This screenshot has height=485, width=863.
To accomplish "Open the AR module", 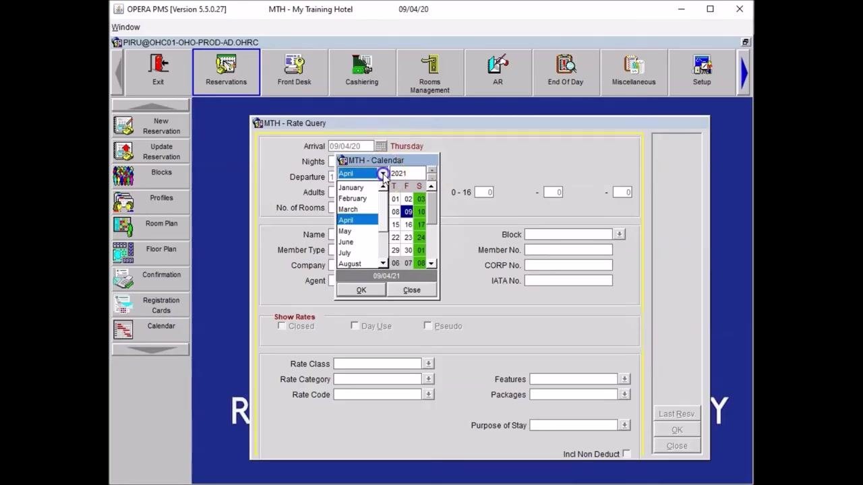I will pos(498,72).
